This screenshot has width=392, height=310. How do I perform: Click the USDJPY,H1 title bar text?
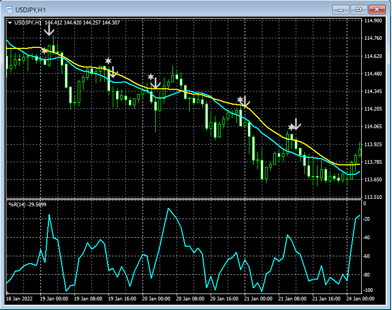point(30,10)
